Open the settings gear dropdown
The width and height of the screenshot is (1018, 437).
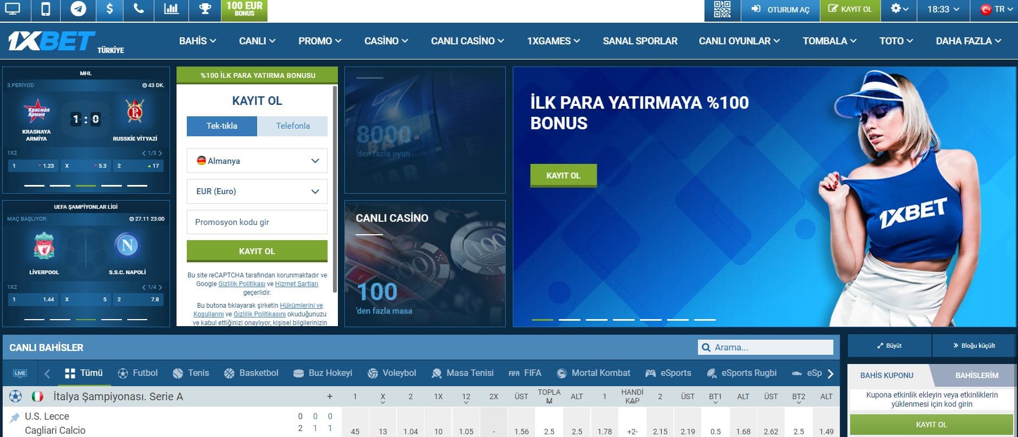coord(899,9)
